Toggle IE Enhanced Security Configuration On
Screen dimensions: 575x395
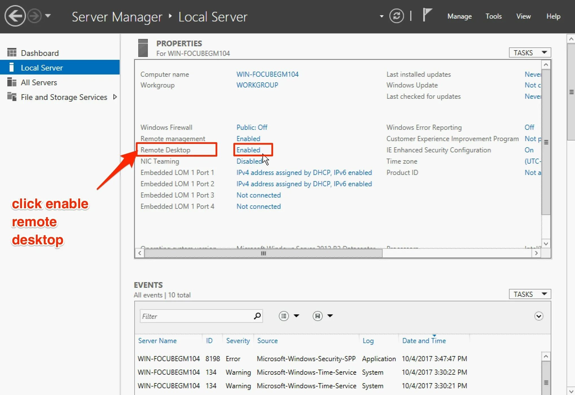pos(529,150)
